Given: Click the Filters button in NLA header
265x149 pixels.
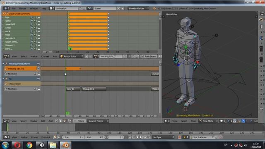Looking at the screenshot, I should pyautogui.click(x=79, y=121).
